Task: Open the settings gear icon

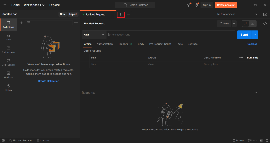Action: click(x=196, y=5)
